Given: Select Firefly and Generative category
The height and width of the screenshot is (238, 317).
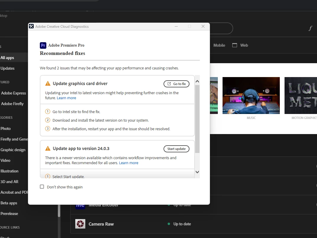Looking at the screenshot, I should pos(14,139).
